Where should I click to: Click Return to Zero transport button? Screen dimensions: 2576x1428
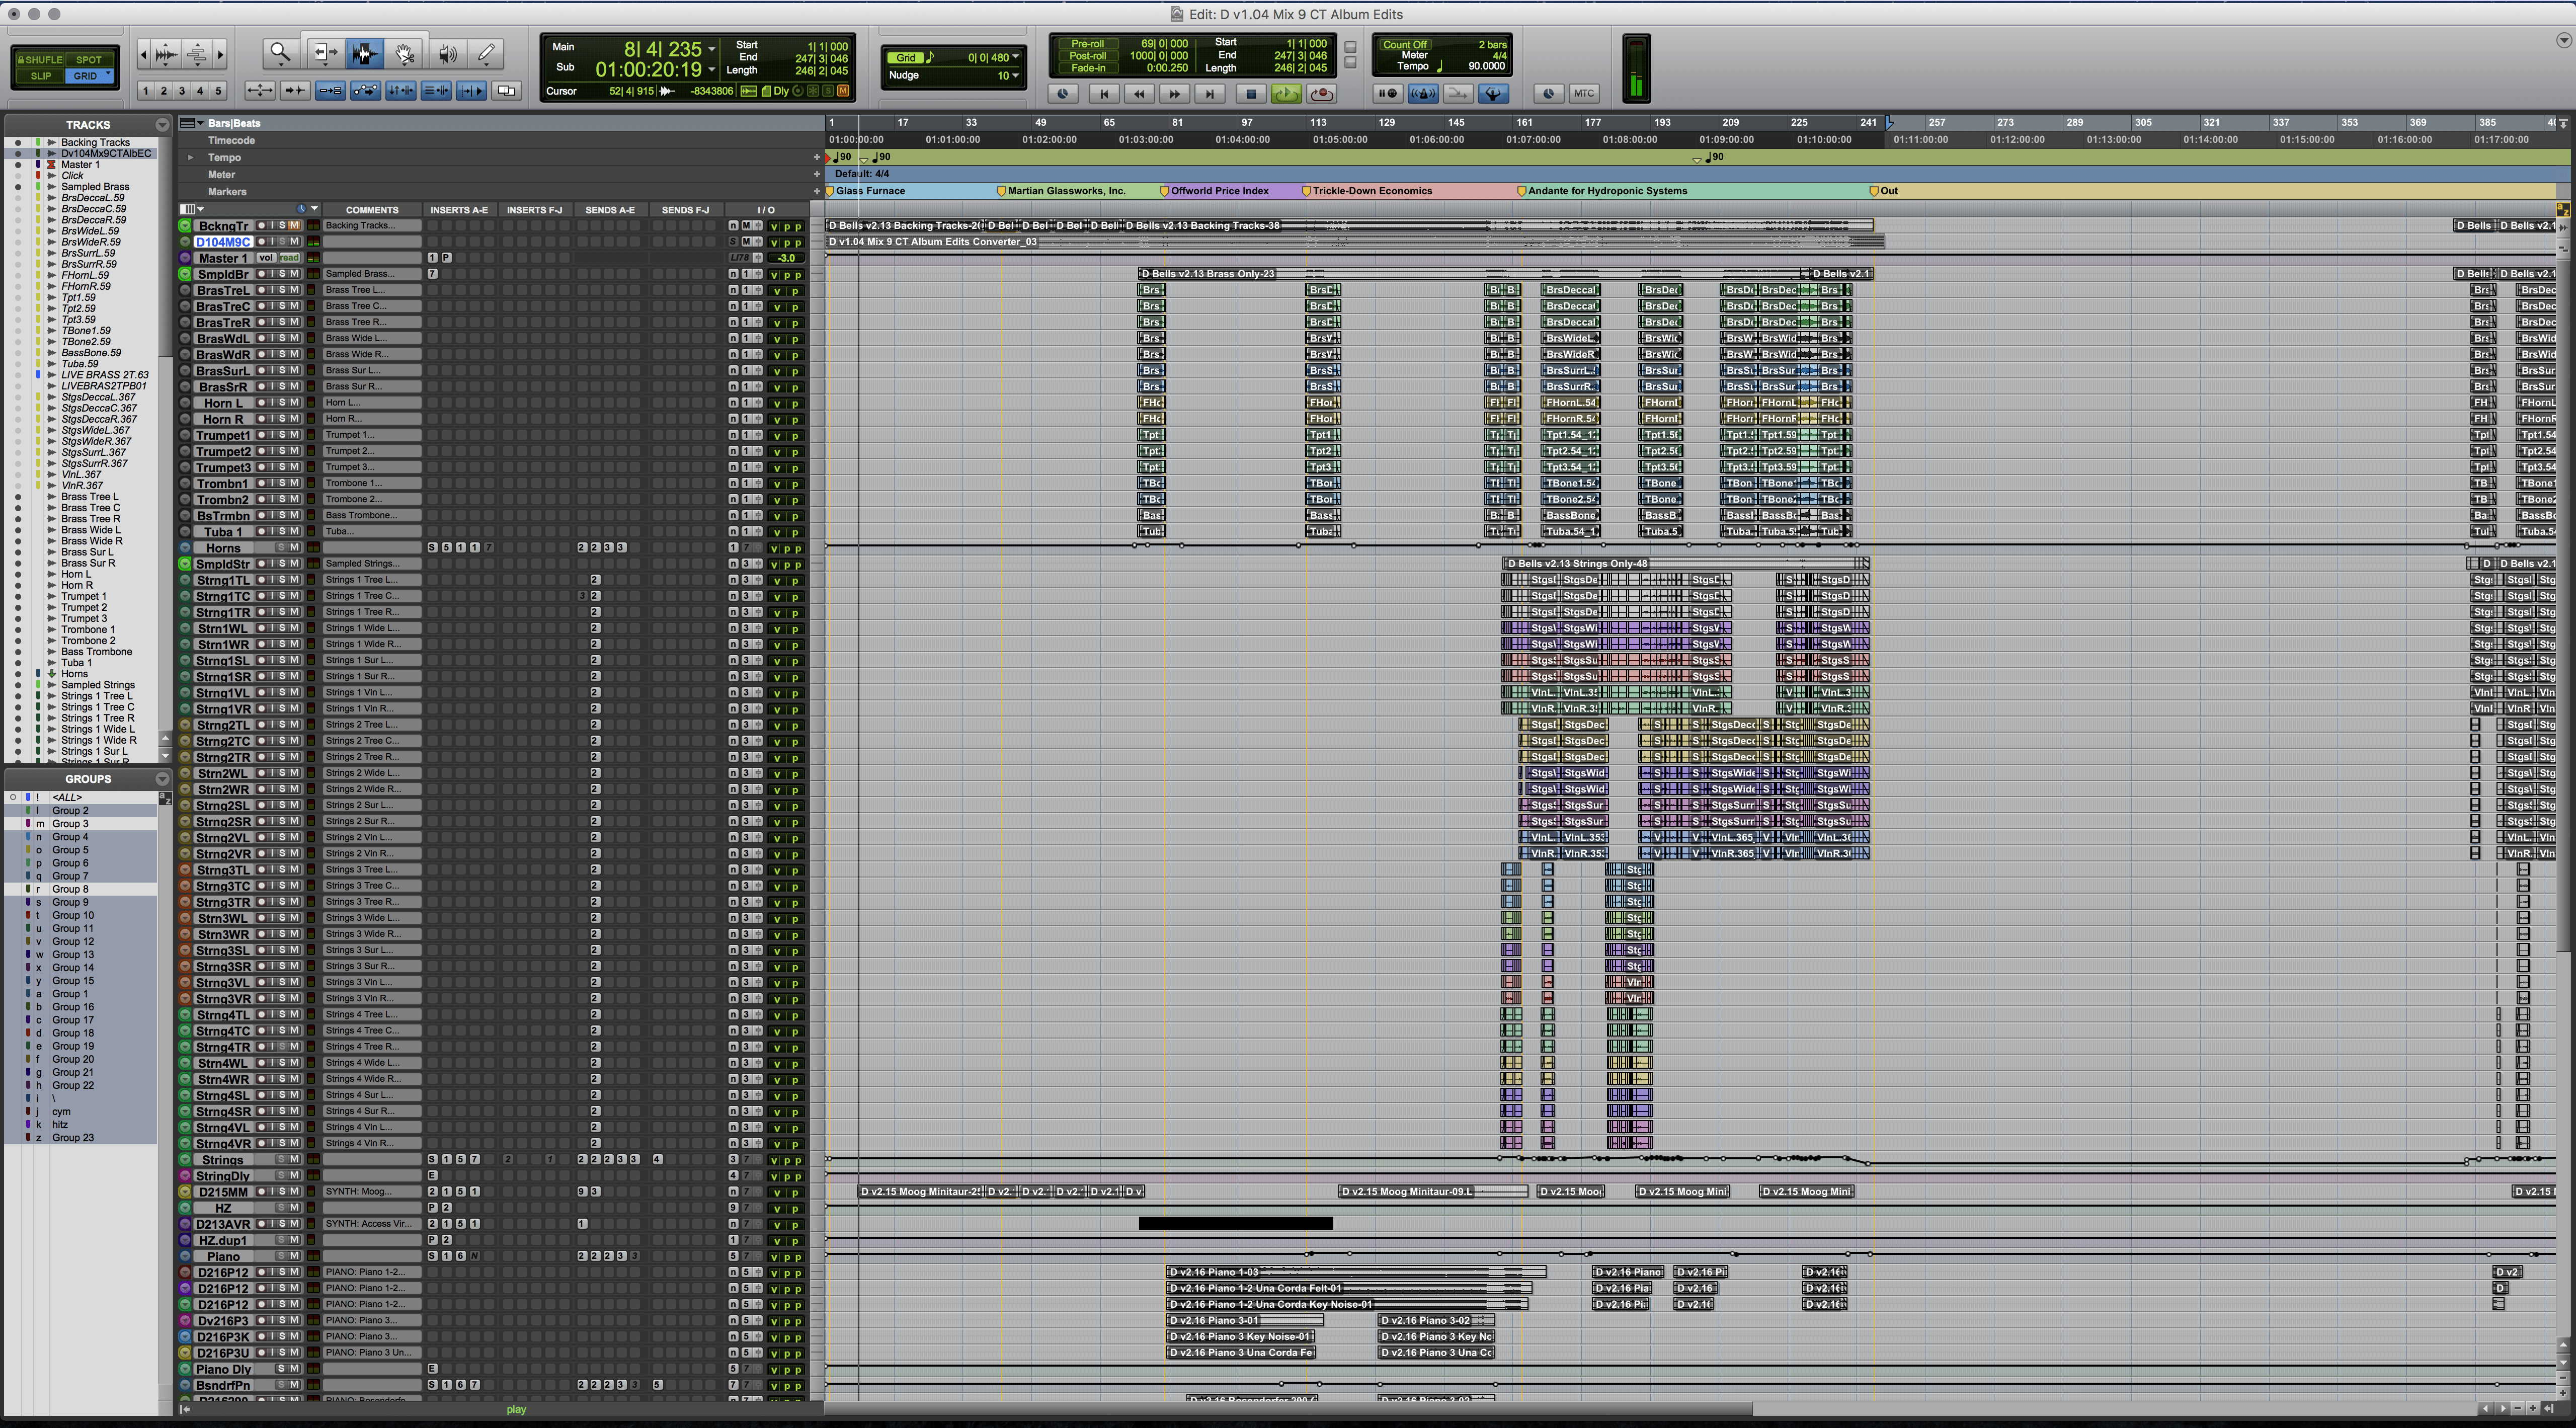[x=1103, y=93]
